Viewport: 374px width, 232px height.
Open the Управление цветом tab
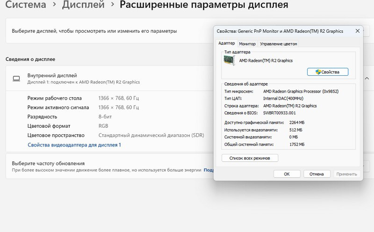(x=278, y=44)
